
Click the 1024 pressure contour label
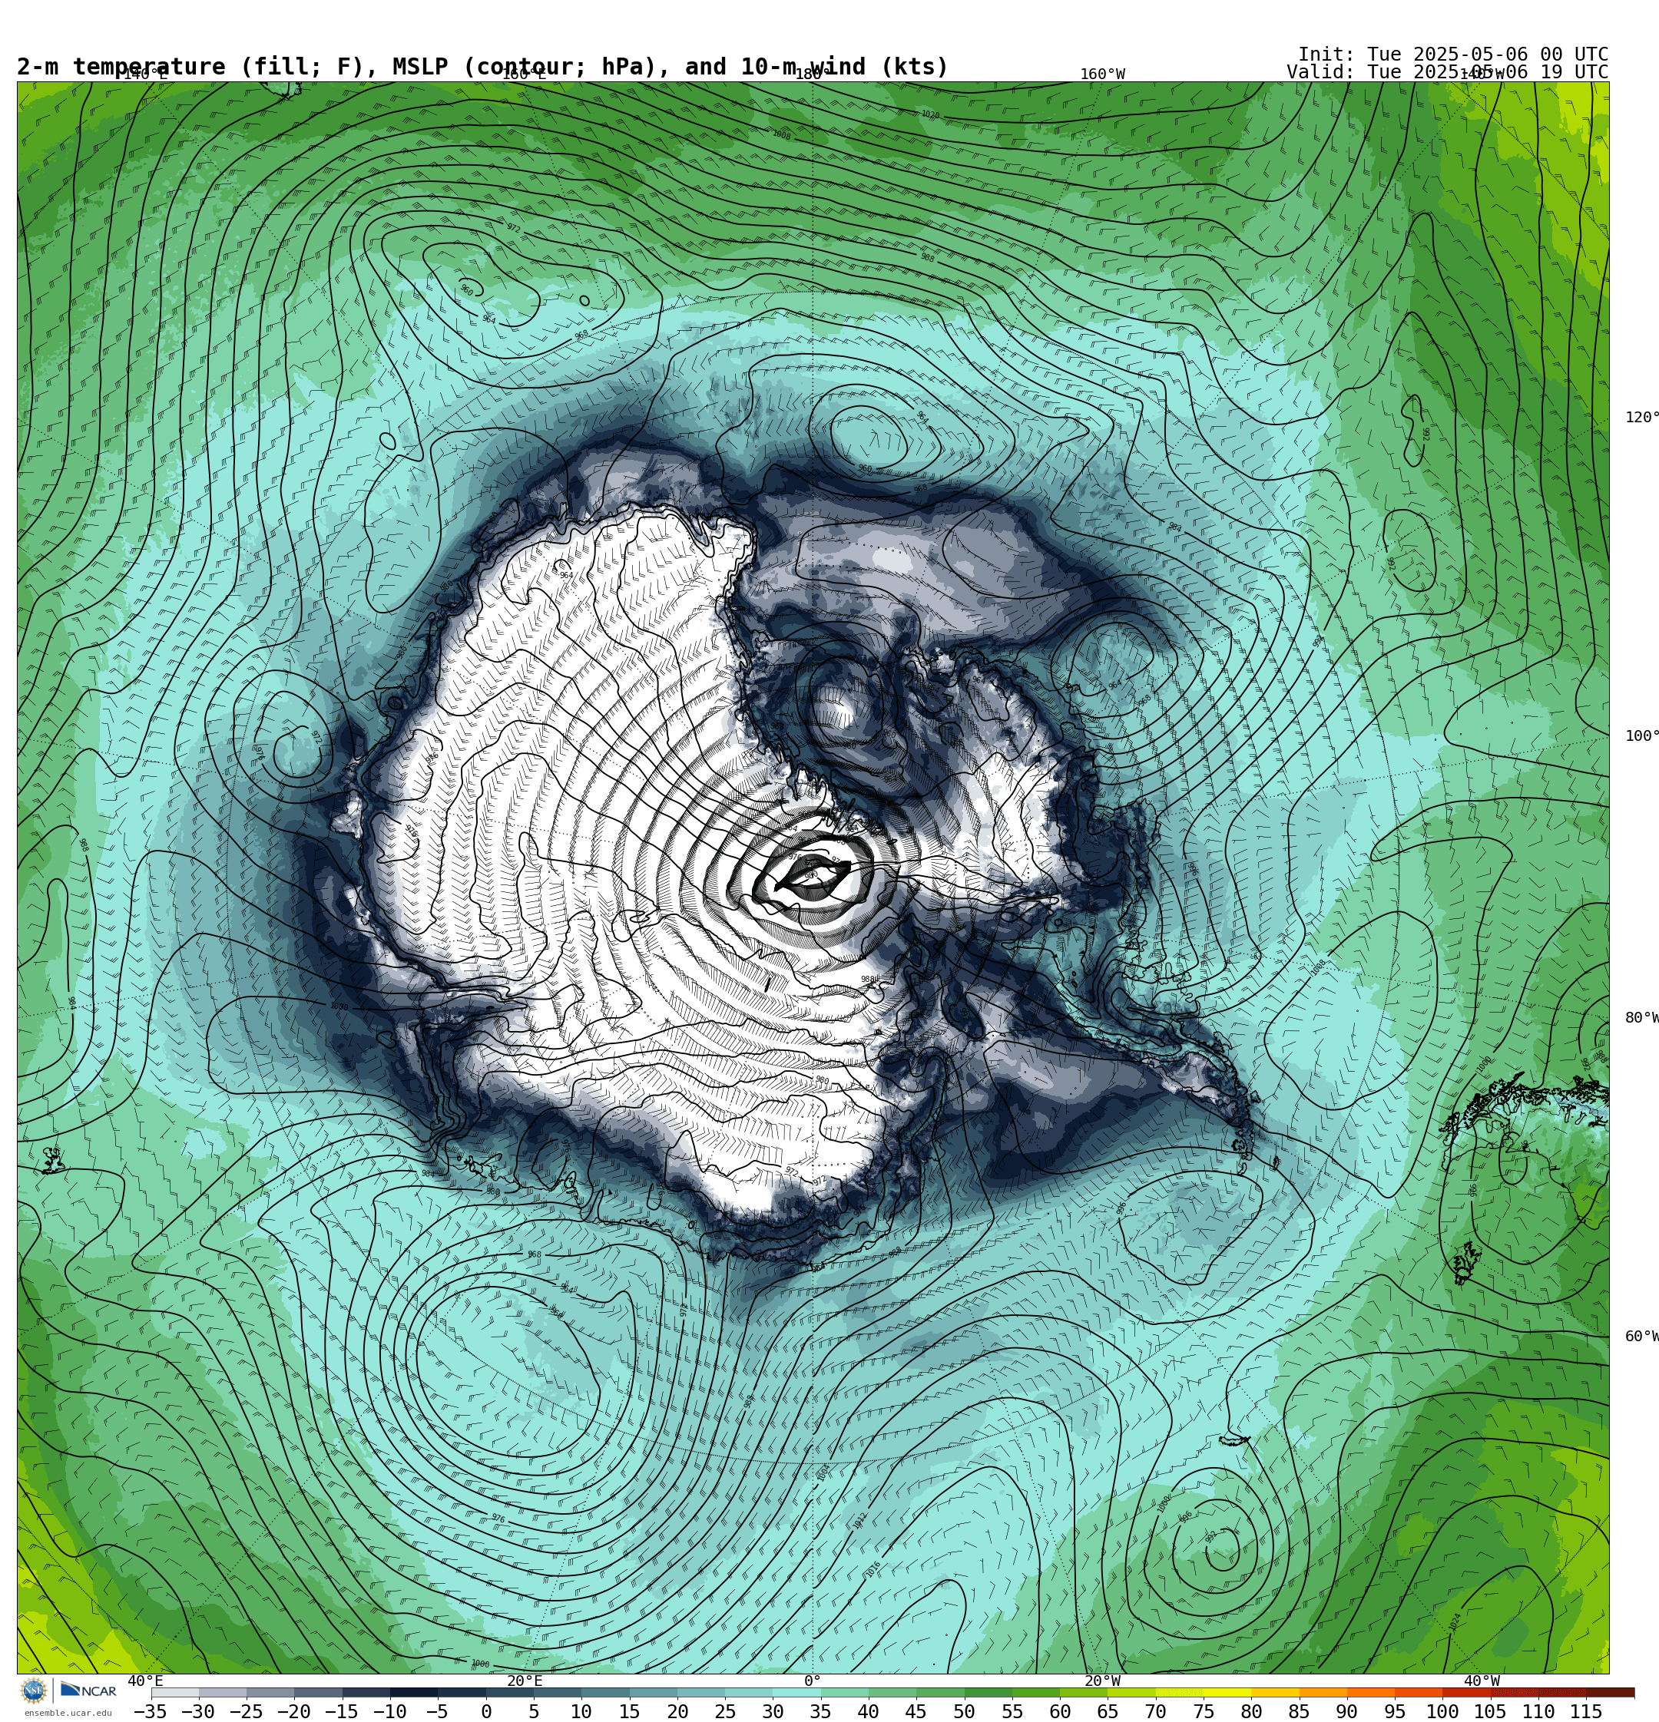1455,1622
